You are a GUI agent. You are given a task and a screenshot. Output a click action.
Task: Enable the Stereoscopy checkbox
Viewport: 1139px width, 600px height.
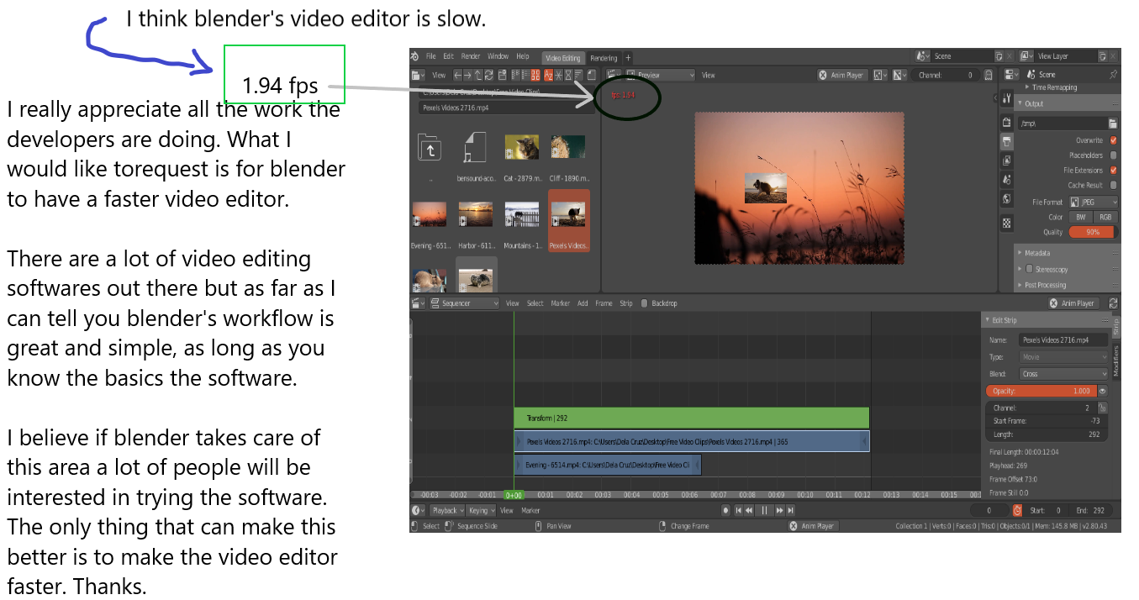(1030, 269)
